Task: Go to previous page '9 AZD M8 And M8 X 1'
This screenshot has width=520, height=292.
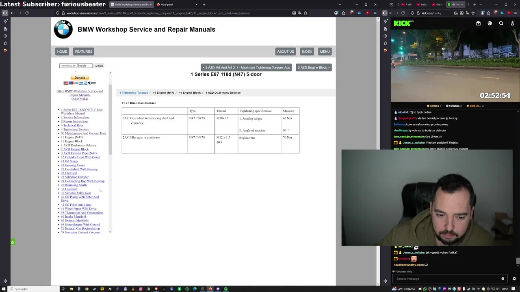Action: coord(246,67)
